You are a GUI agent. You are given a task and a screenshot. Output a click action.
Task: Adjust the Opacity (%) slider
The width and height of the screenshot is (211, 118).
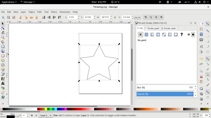pos(165,94)
